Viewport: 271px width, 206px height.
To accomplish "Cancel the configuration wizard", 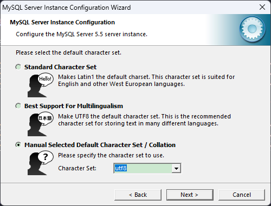I will pos(242,195).
